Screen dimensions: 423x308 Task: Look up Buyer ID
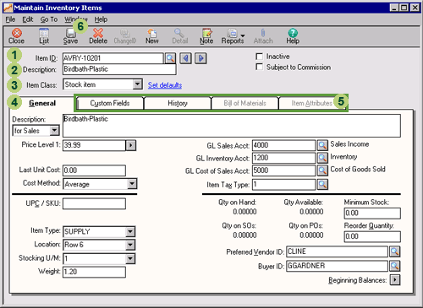tap(395, 266)
